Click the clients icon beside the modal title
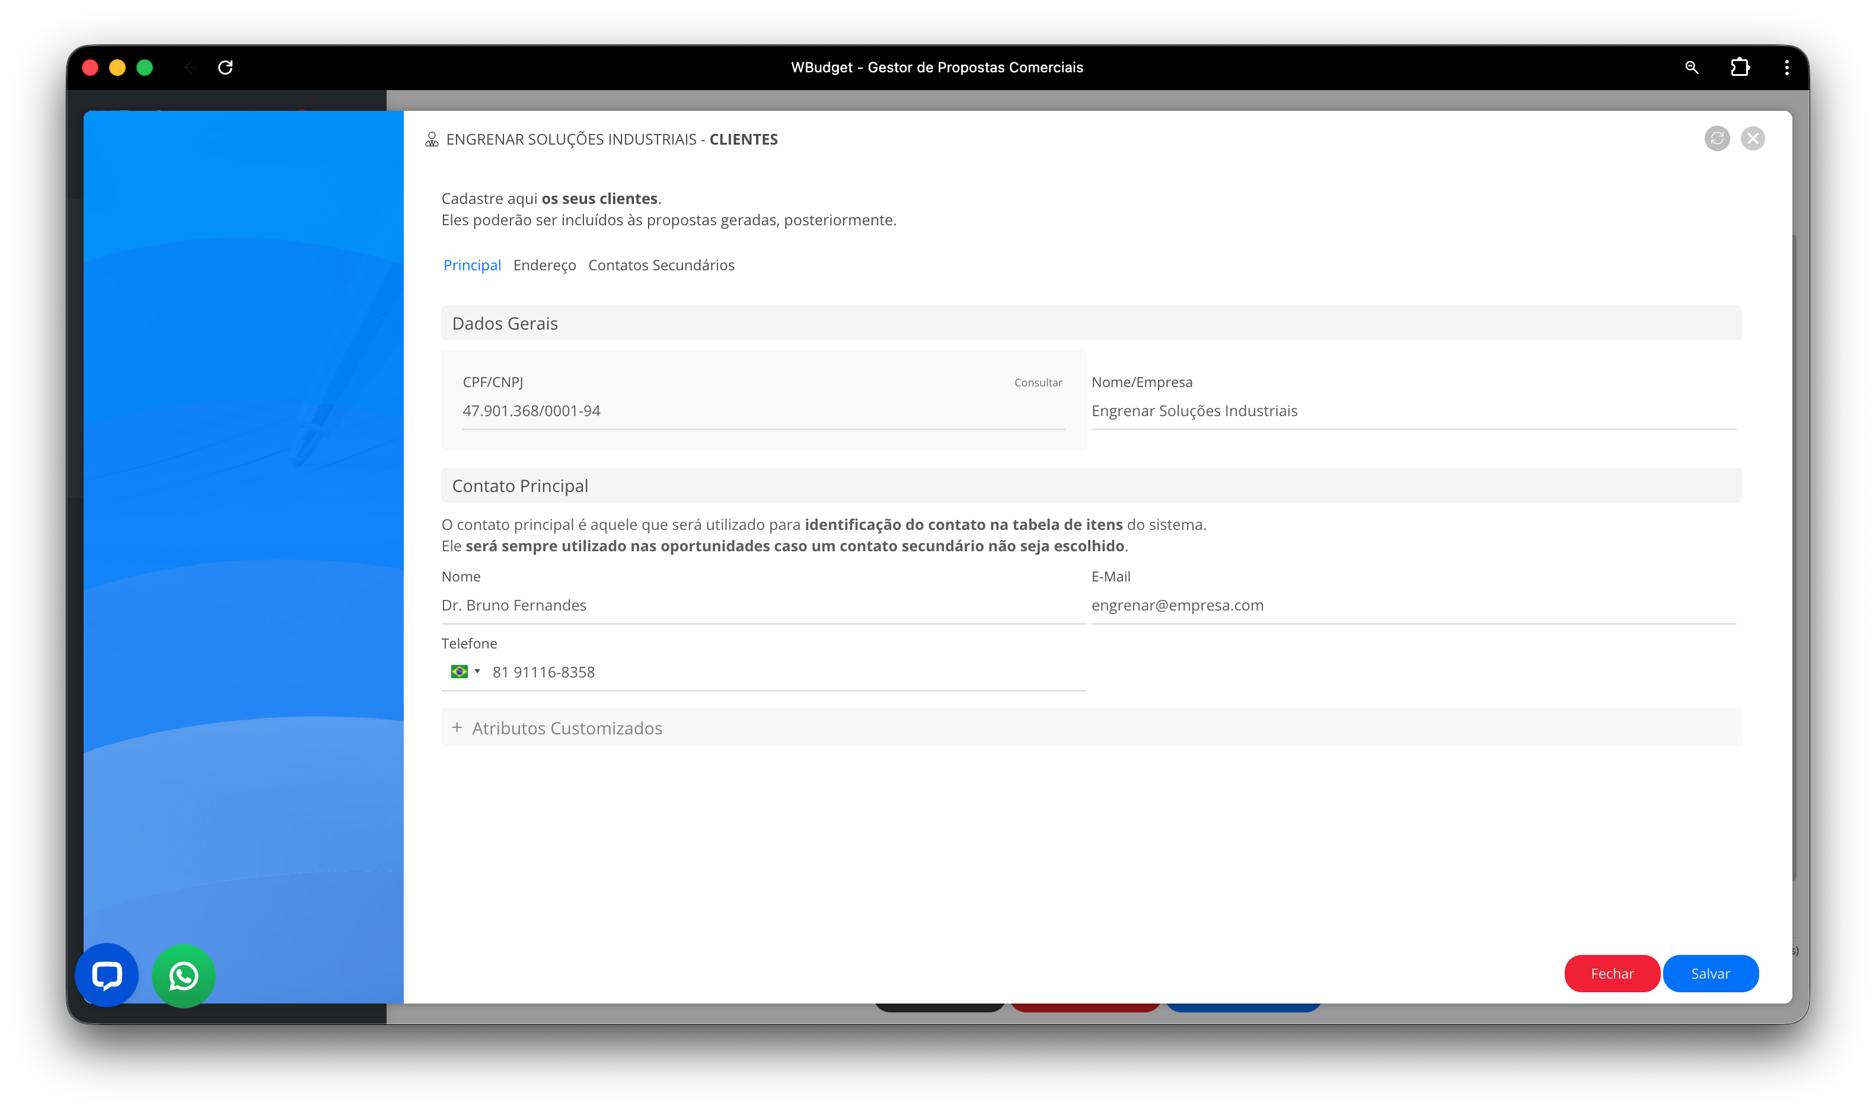The image size is (1876, 1112). [431, 138]
